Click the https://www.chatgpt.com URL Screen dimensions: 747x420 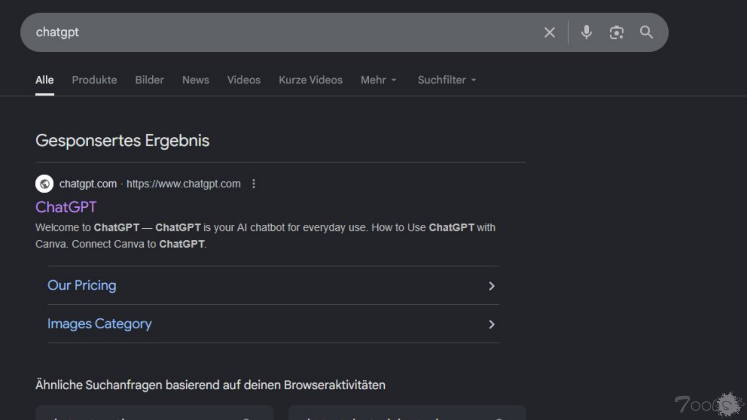point(183,184)
